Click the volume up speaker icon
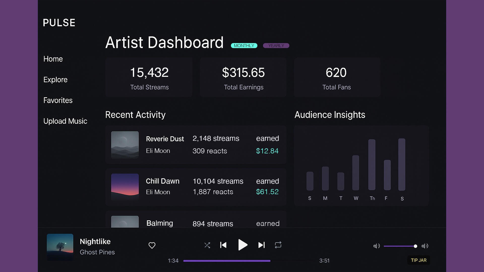The width and height of the screenshot is (484, 272). point(425,246)
